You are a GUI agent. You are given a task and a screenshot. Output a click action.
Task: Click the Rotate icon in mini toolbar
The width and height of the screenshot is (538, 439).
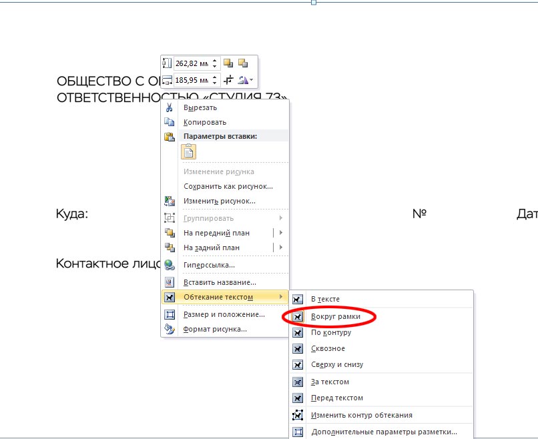243,80
